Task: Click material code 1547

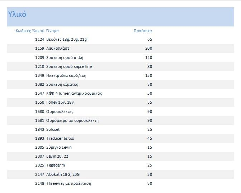Action: click(39, 93)
